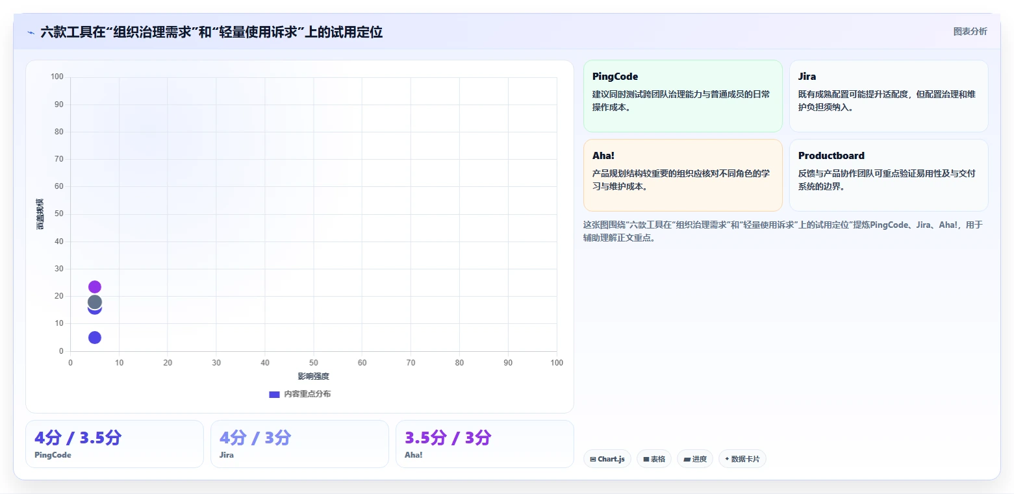1014x494 pixels.
Task: Click the PingCode label under the first score
Action: (53, 455)
